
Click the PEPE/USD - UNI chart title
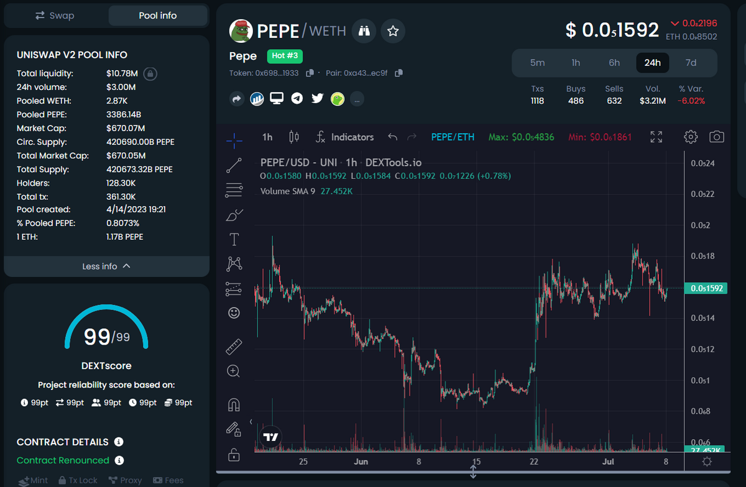click(x=341, y=163)
